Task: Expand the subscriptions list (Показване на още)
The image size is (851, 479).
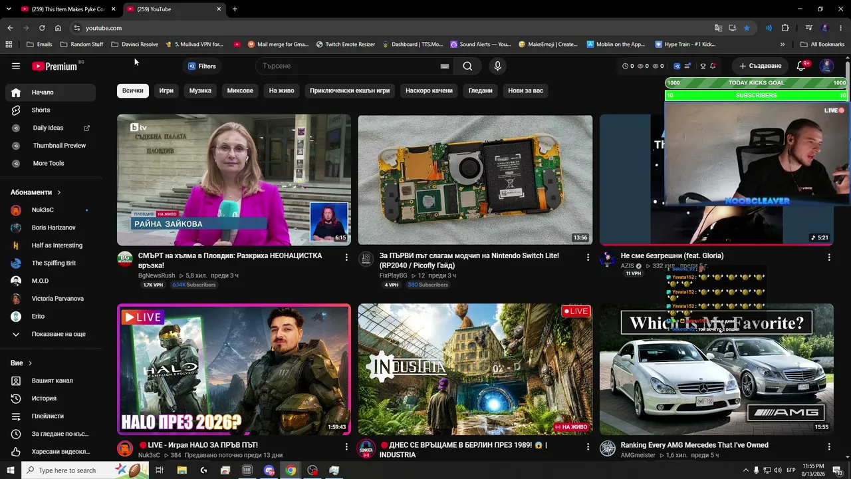Action: tap(51, 334)
